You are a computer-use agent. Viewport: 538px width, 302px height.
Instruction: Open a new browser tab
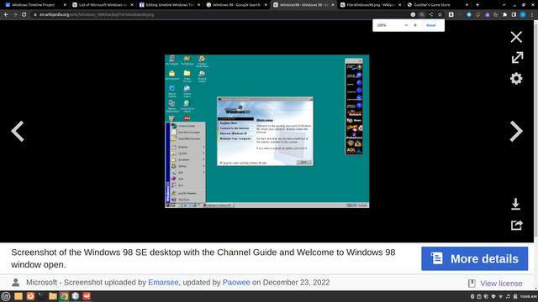pos(477,5)
